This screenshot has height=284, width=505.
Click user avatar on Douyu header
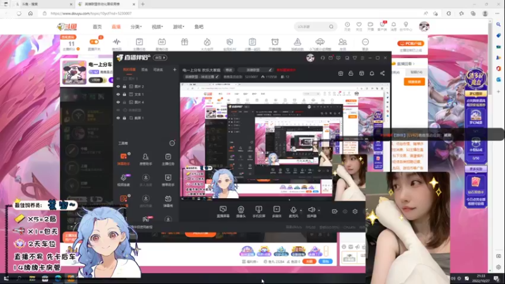click(424, 27)
